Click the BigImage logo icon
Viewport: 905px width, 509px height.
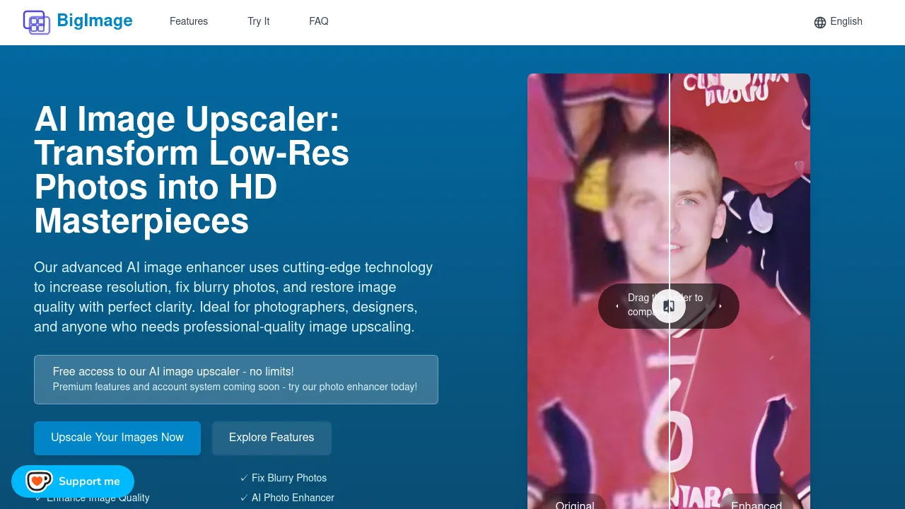pyautogui.click(x=37, y=22)
